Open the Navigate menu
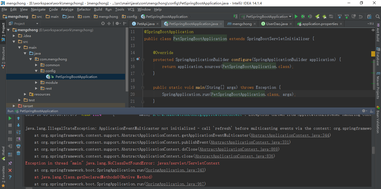The height and width of the screenshot is (189, 381). tap(38, 9)
